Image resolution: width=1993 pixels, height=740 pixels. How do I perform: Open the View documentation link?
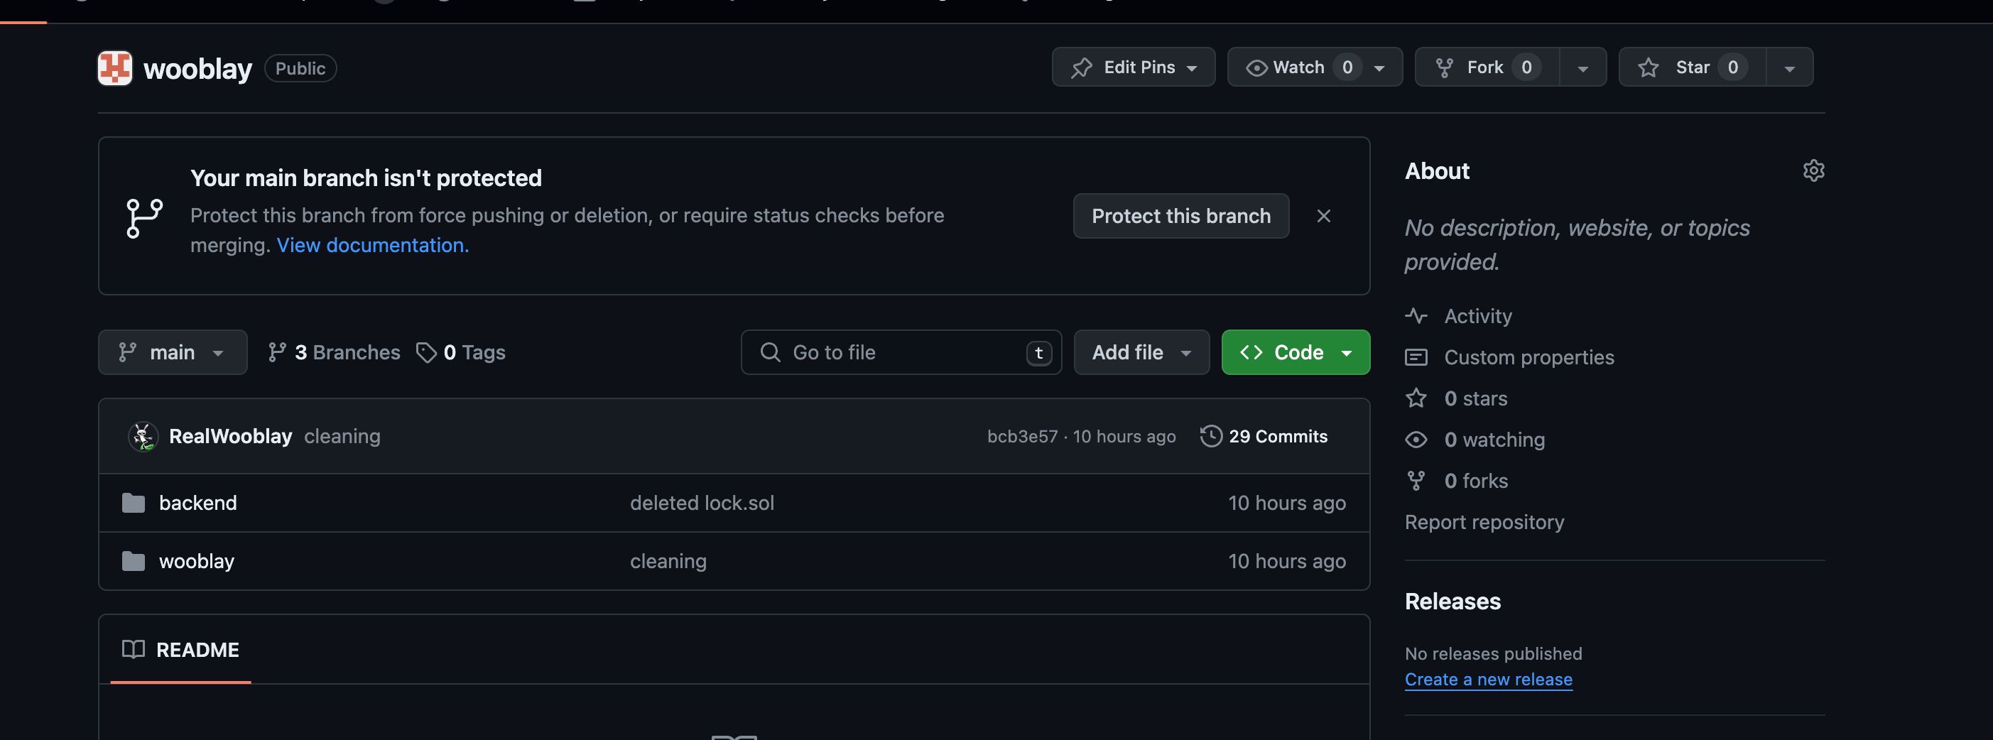coord(373,245)
